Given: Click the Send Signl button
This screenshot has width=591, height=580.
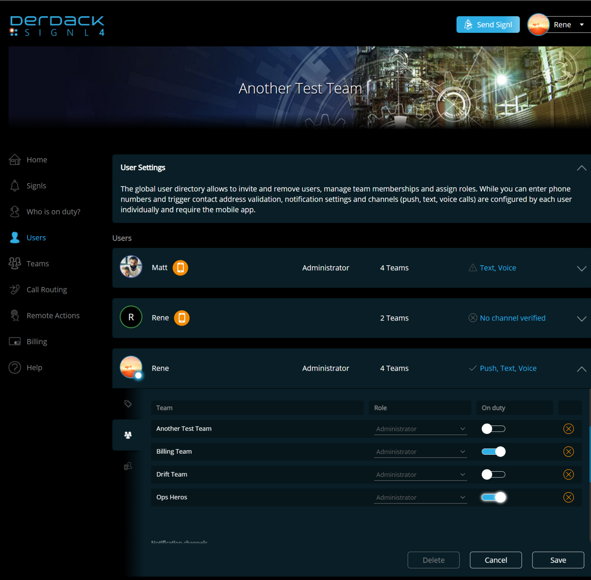Looking at the screenshot, I should click(x=488, y=25).
